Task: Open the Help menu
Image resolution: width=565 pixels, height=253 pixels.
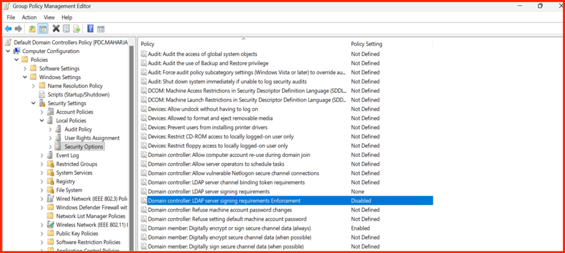Action: pyautogui.click(x=67, y=18)
